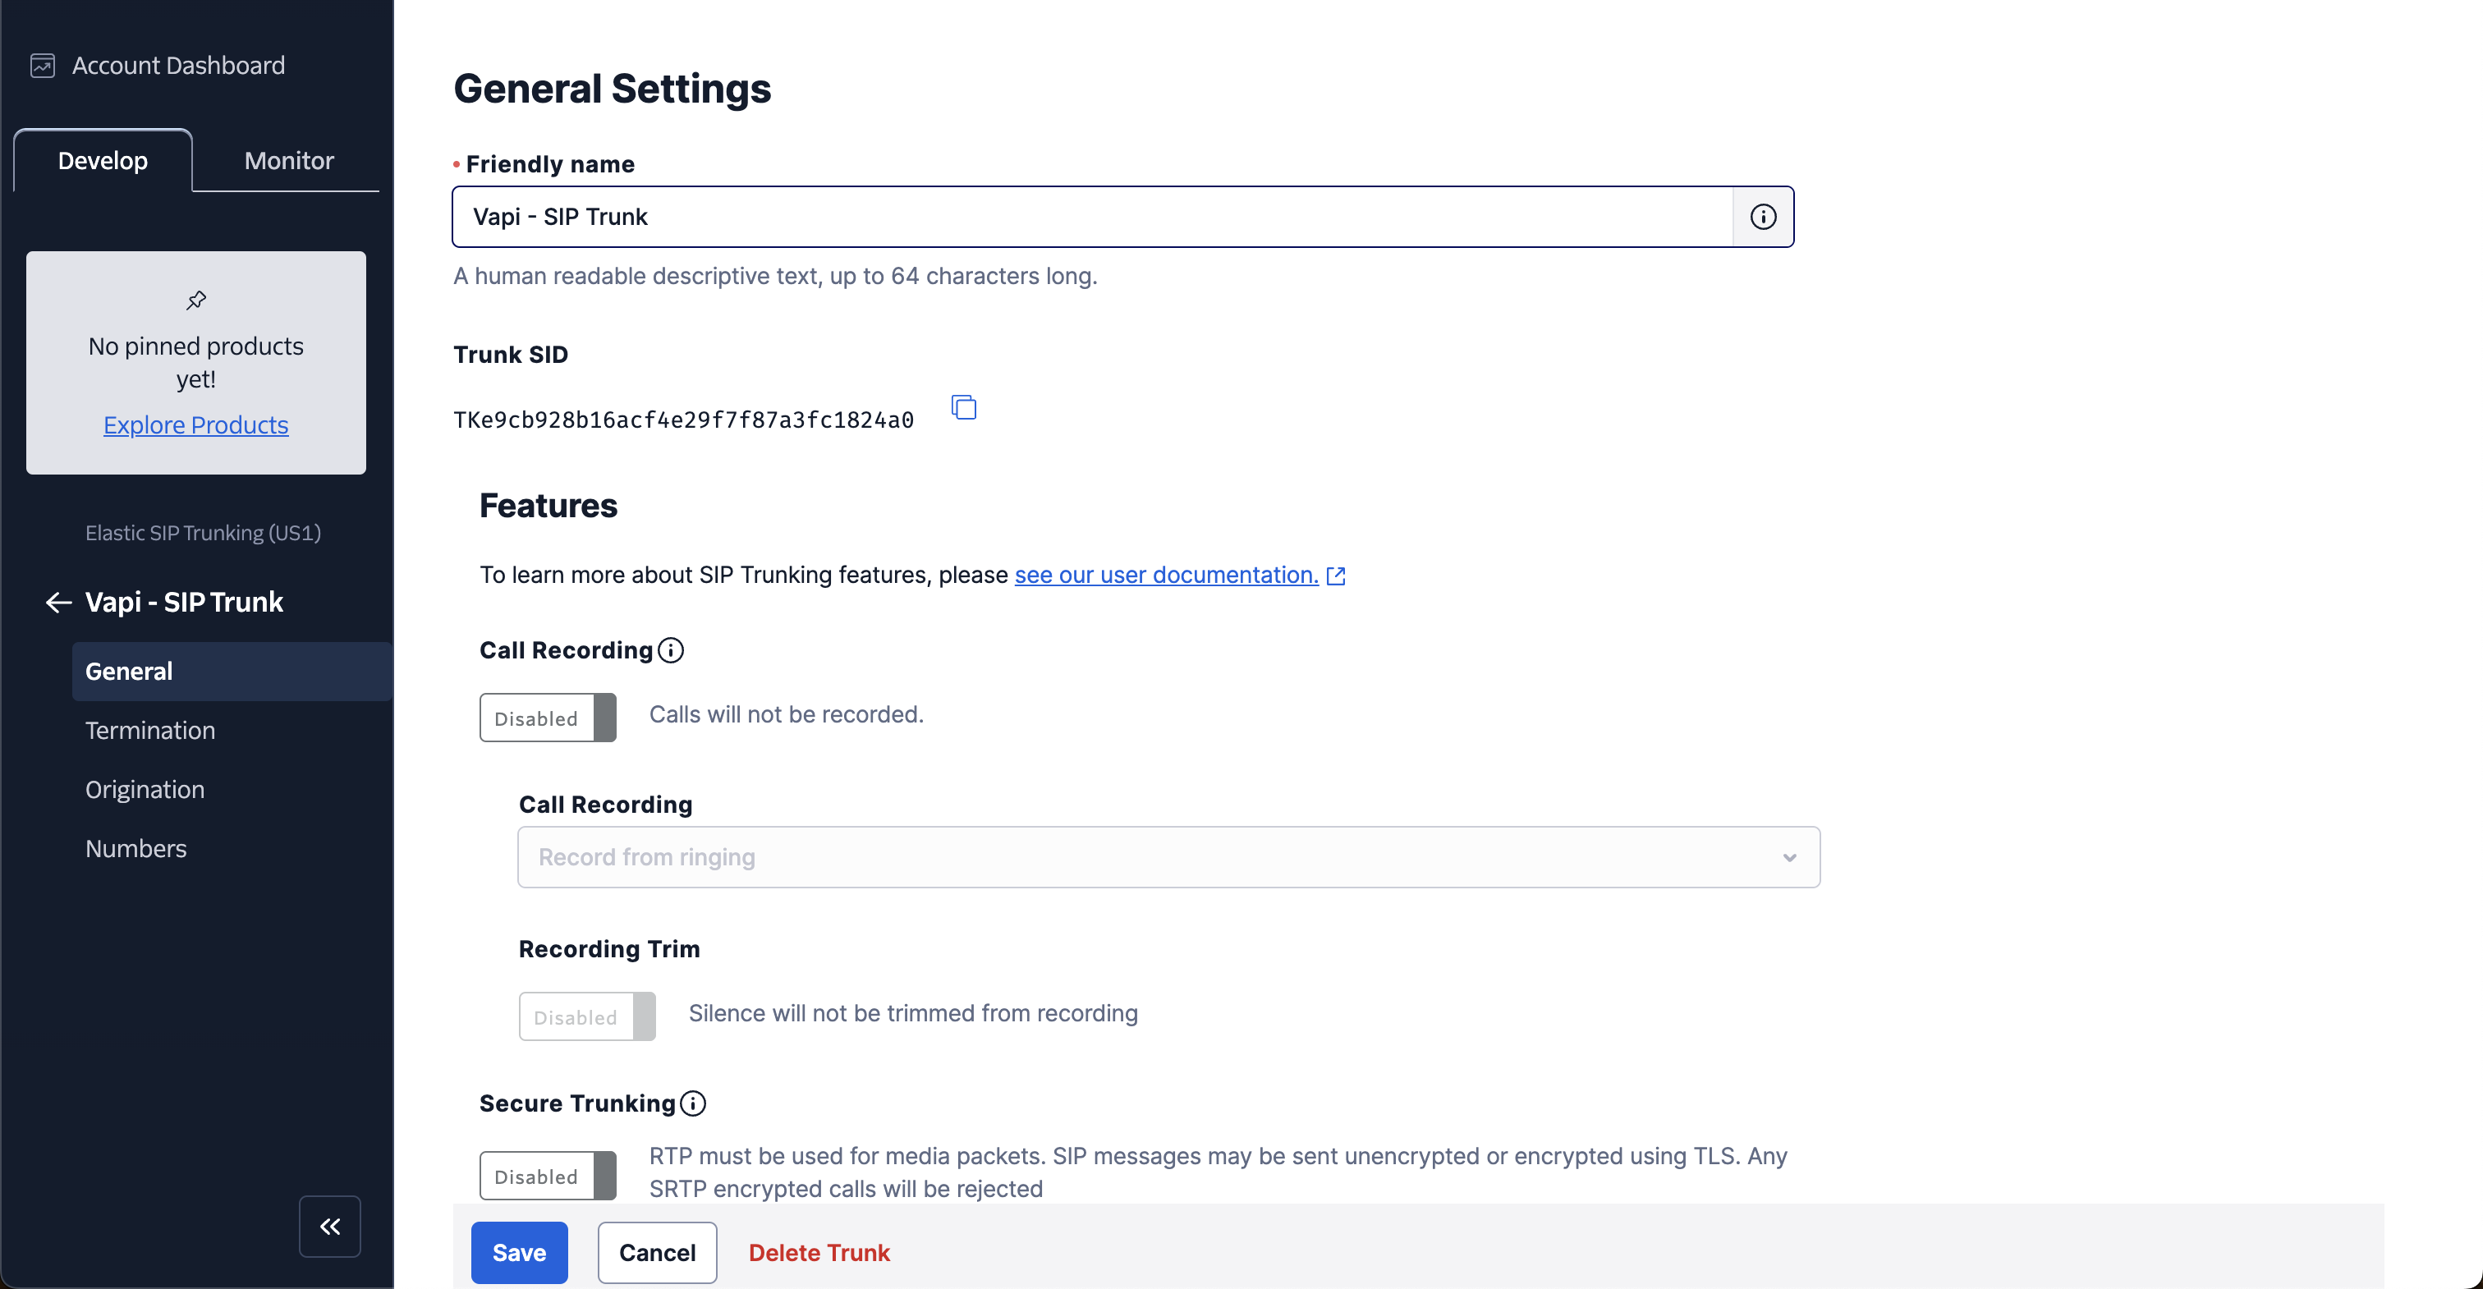Click the external link icon on the documentation link
The height and width of the screenshot is (1289, 2483).
(1338, 575)
